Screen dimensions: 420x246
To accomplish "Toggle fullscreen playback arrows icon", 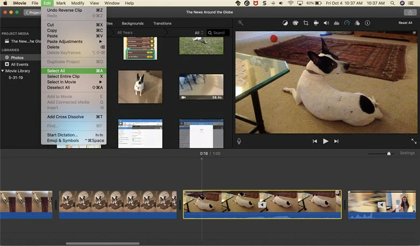I will click(x=414, y=141).
